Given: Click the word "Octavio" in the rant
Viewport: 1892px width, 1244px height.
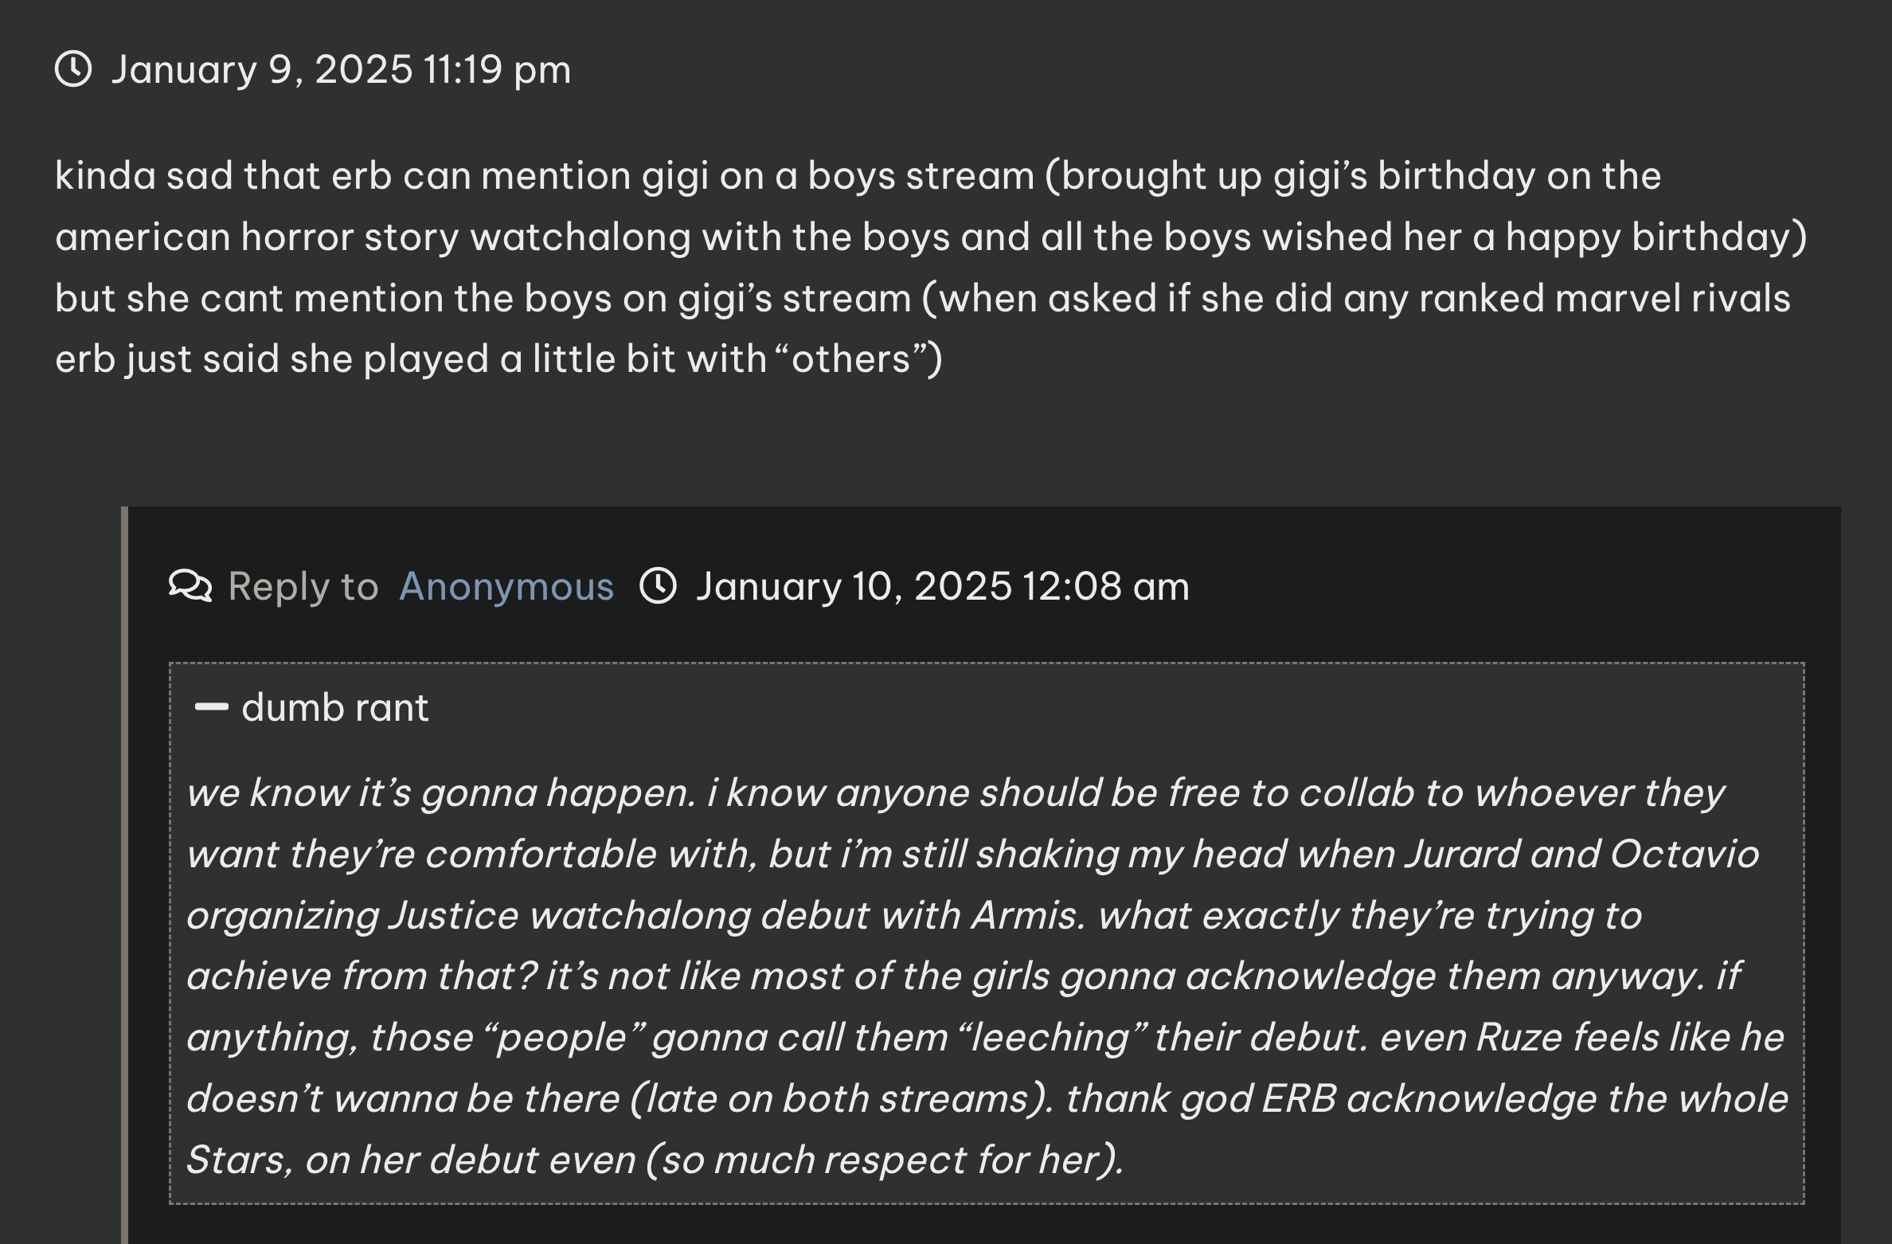Looking at the screenshot, I should 1685,854.
